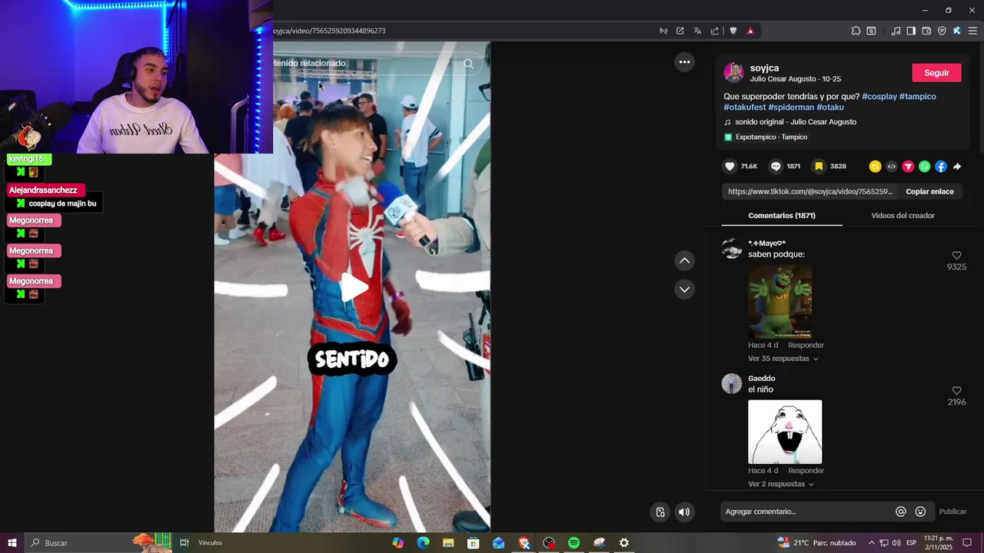Like the video with the heart icon
Image resolution: width=984 pixels, height=553 pixels.
point(730,166)
